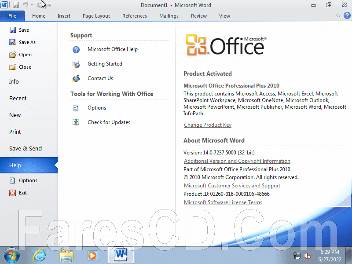The width and height of the screenshot is (352, 264).
Task: Click the Open folder icon
Action: pos(13,55)
